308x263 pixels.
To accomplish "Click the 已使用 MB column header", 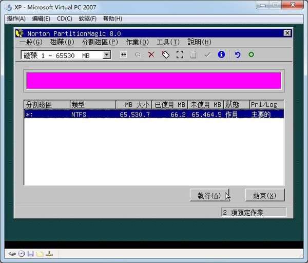I will [x=170, y=105].
